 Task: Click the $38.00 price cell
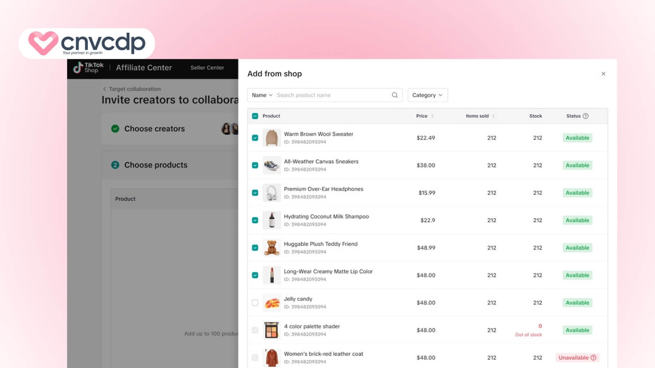[426, 165]
